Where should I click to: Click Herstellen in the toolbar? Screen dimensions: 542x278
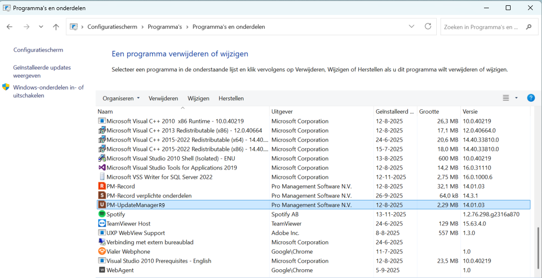coord(231,98)
